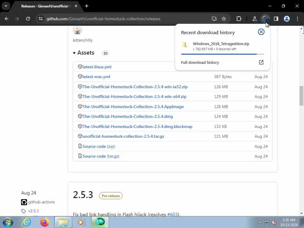The width and height of the screenshot is (304, 228).
Task: Click the muted volume tray icon
Action: point(274,223)
